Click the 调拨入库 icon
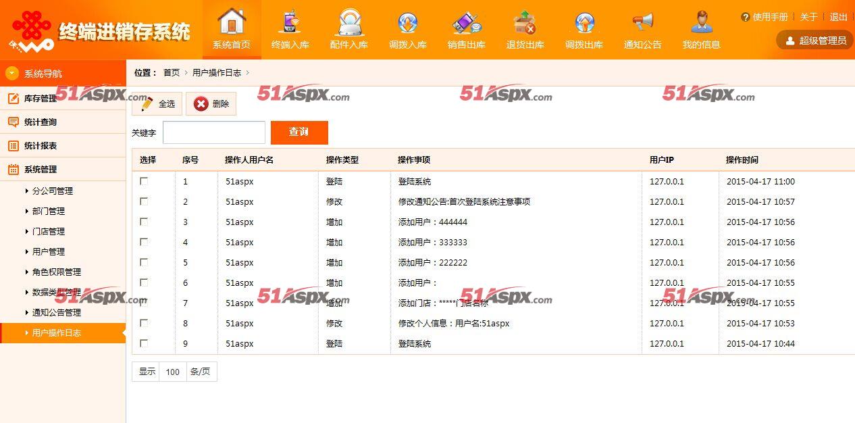This screenshot has width=855, height=423. pyautogui.click(x=407, y=23)
